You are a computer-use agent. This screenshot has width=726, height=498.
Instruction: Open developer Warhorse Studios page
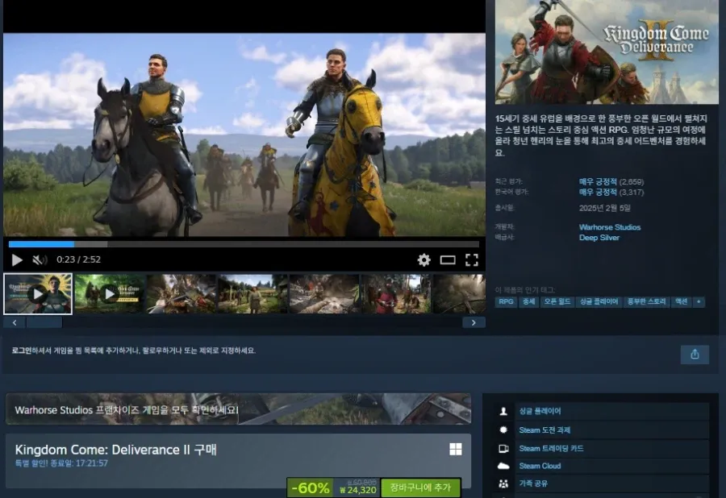pyautogui.click(x=610, y=227)
